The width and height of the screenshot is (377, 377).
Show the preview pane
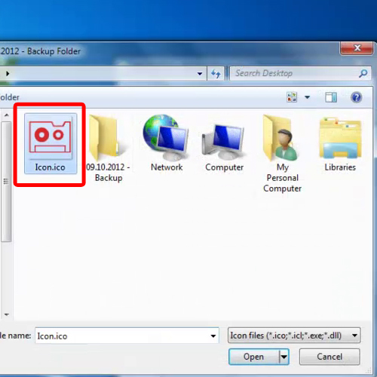coord(331,97)
